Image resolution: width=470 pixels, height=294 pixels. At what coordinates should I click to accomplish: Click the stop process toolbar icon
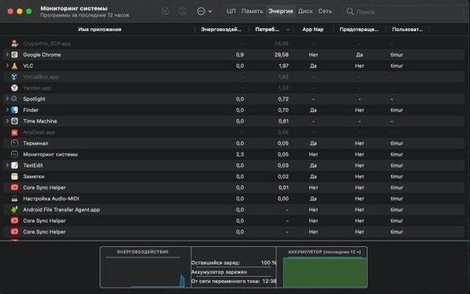pos(166,12)
